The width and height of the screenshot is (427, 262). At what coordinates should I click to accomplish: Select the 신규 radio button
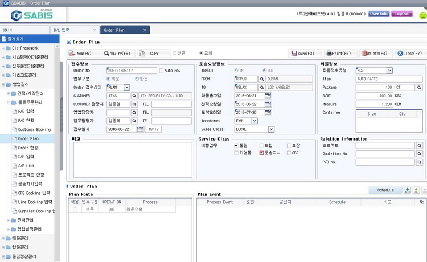pyautogui.click(x=174, y=53)
